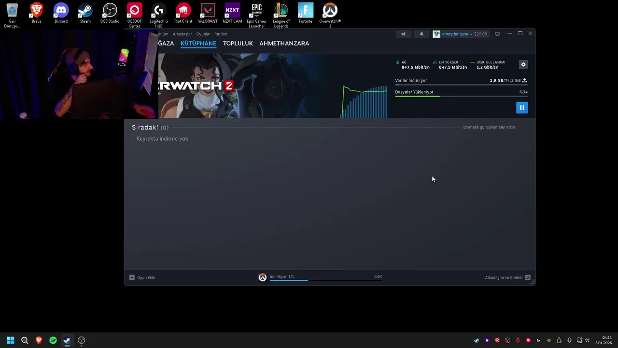The width and height of the screenshot is (618, 348).
Task: Click the friends chat grid icon
Action: coord(528,277)
